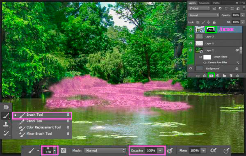Toggle pressure for opacity icon
Viewport: 246px width, 156px height.
point(170,151)
